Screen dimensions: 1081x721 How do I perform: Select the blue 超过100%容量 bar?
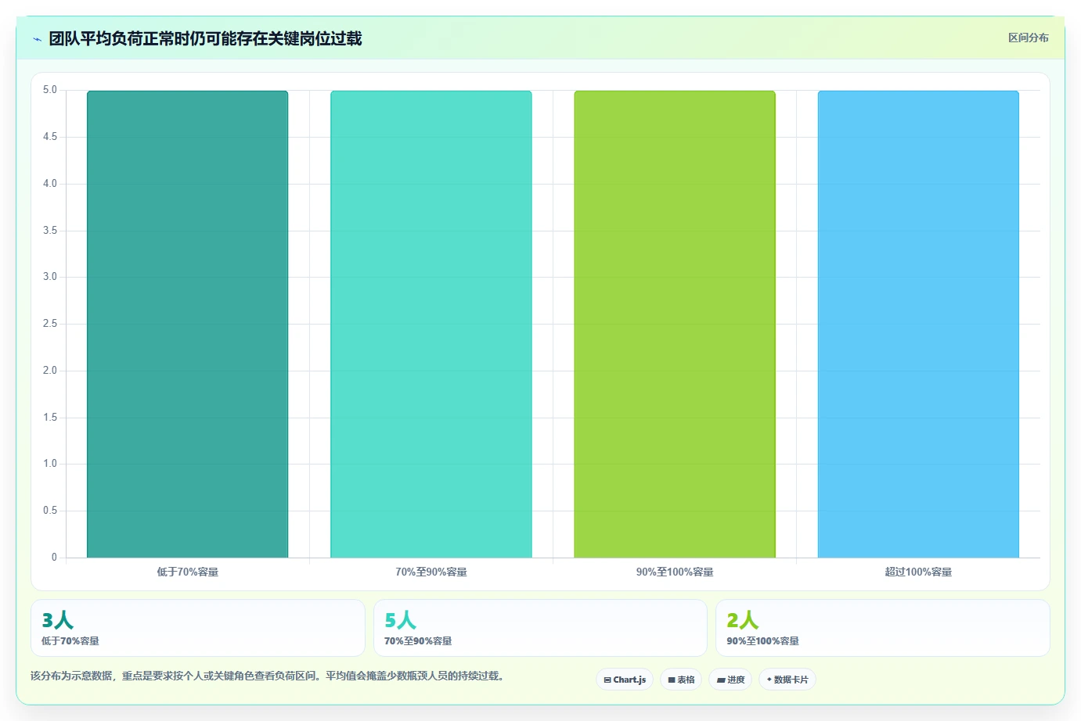click(918, 324)
